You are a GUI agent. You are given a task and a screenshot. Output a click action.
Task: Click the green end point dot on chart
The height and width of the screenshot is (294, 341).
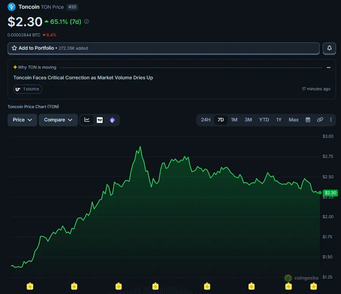point(320,193)
